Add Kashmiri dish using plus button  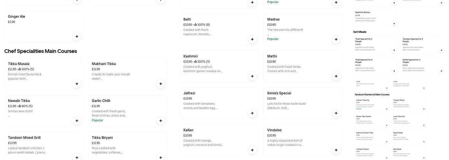pos(252,76)
